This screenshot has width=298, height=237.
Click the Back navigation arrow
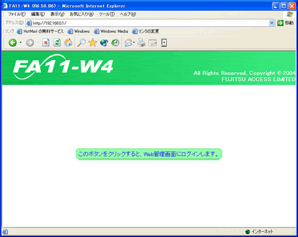point(13,43)
